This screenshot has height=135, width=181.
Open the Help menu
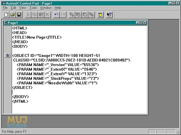point(58,8)
